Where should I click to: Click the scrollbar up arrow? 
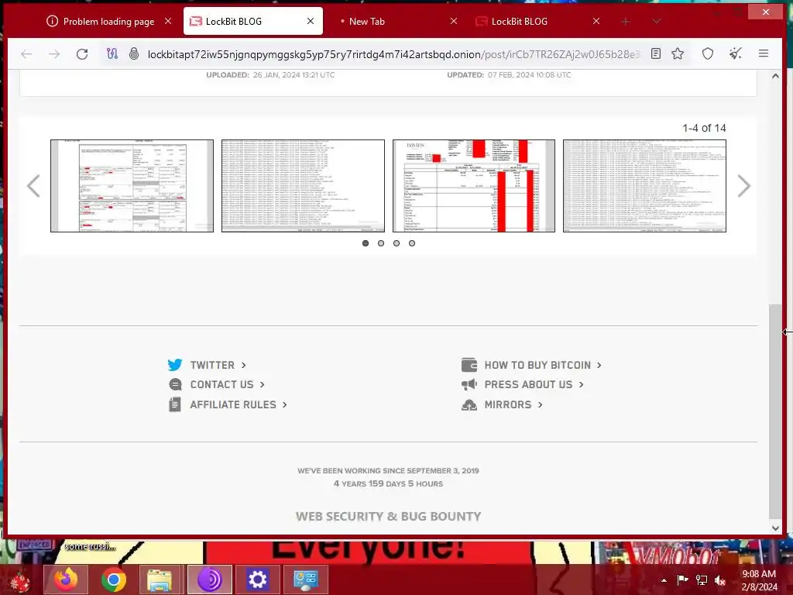click(x=775, y=76)
